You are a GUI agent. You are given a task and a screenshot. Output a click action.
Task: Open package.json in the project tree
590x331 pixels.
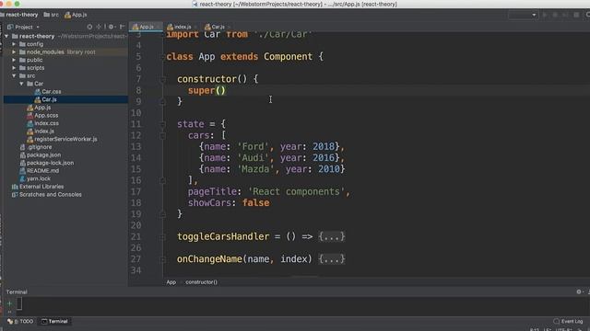[x=43, y=155]
